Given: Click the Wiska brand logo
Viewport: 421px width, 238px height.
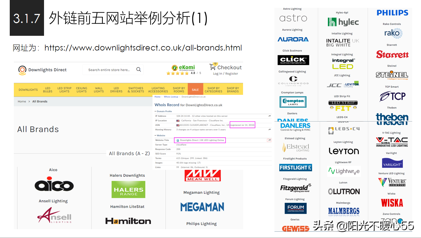Looking at the screenshot, I should tap(392, 203).
